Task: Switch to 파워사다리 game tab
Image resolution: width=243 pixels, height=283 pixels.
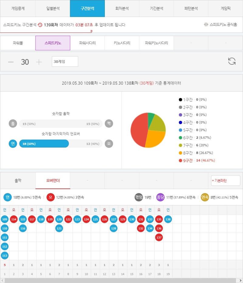Action: (x=87, y=43)
